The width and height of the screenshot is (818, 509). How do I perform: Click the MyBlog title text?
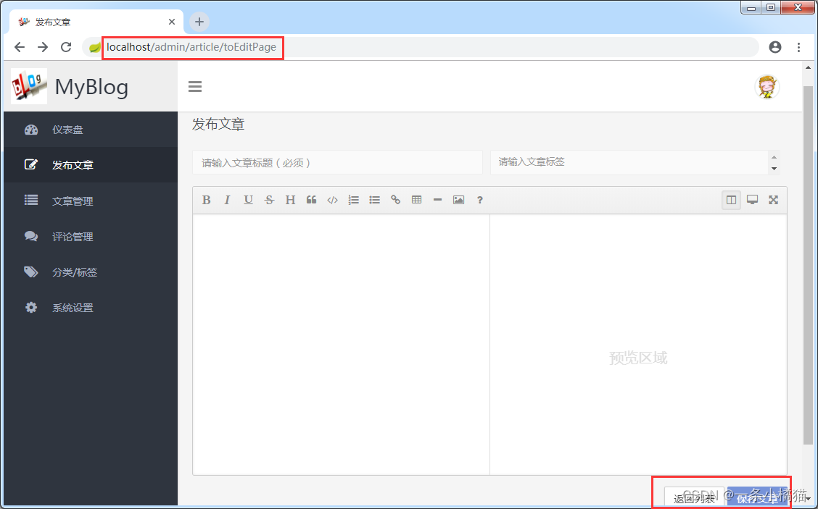[92, 87]
